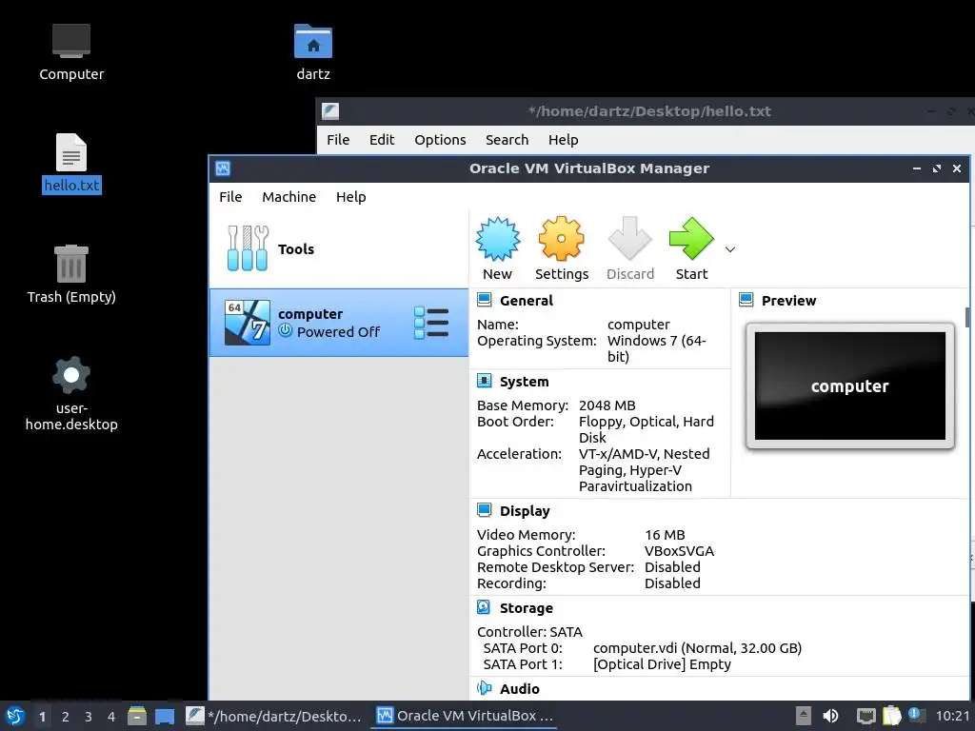
Task: Click the removable media eject tray icon
Action: coord(804,716)
